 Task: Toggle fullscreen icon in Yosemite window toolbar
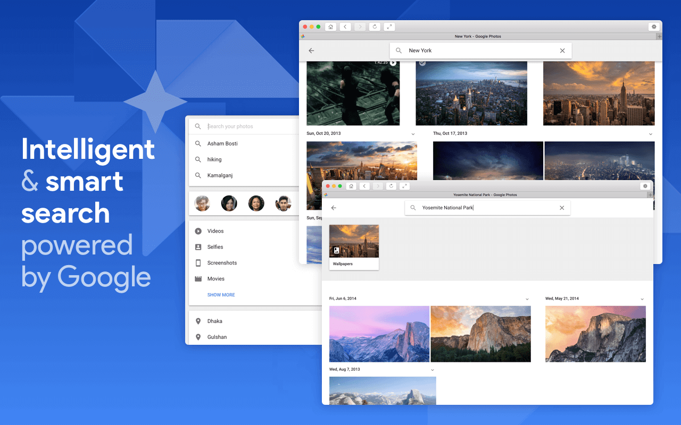(404, 186)
